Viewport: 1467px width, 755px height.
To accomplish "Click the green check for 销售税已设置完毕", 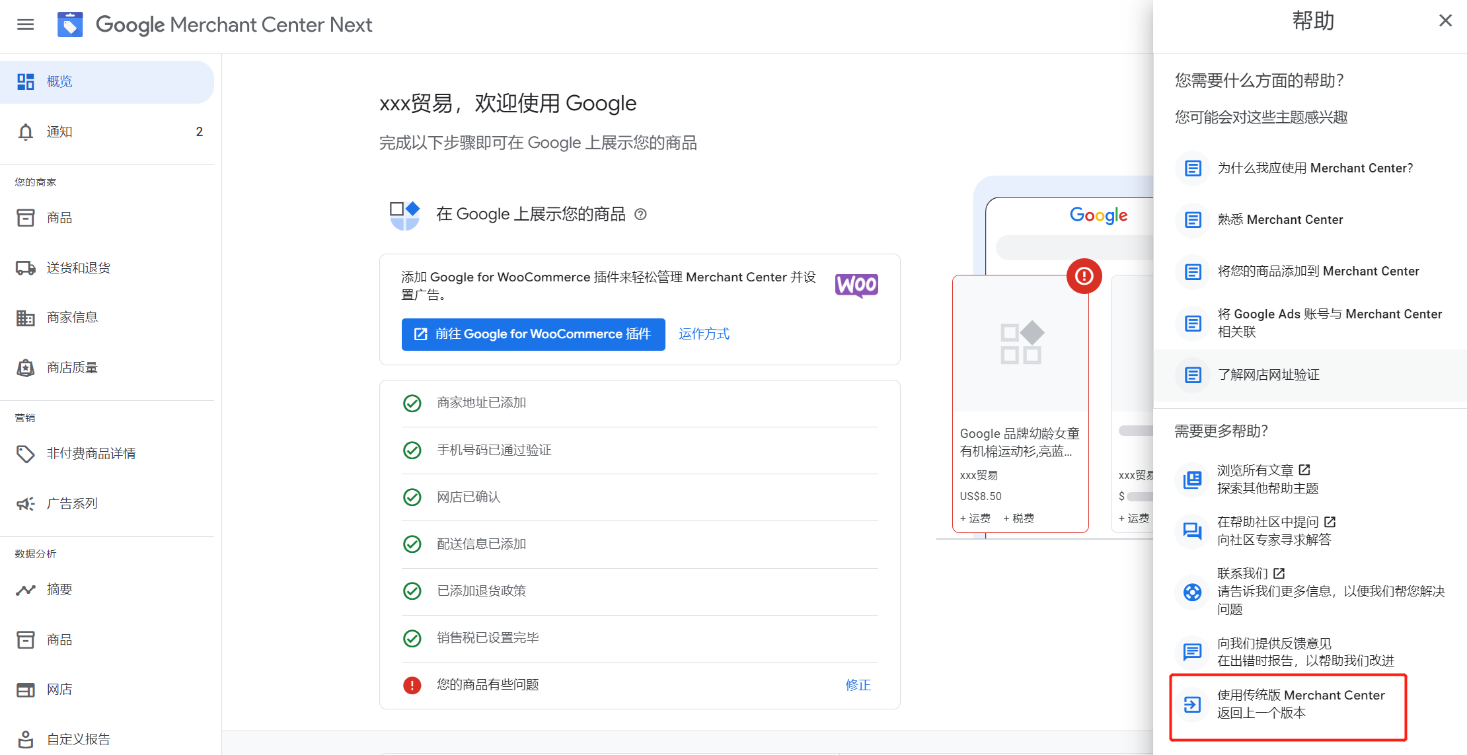I will pos(412,638).
